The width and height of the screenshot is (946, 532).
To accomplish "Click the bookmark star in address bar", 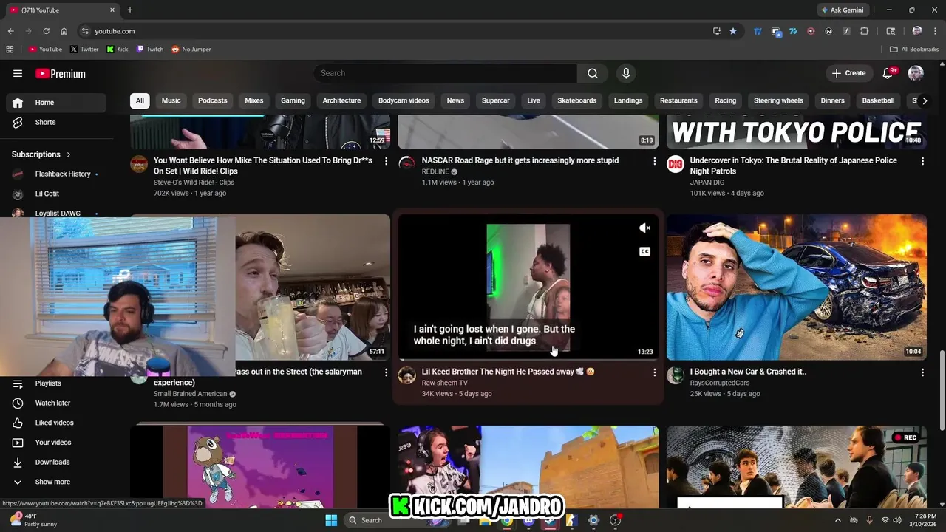I will [x=733, y=31].
